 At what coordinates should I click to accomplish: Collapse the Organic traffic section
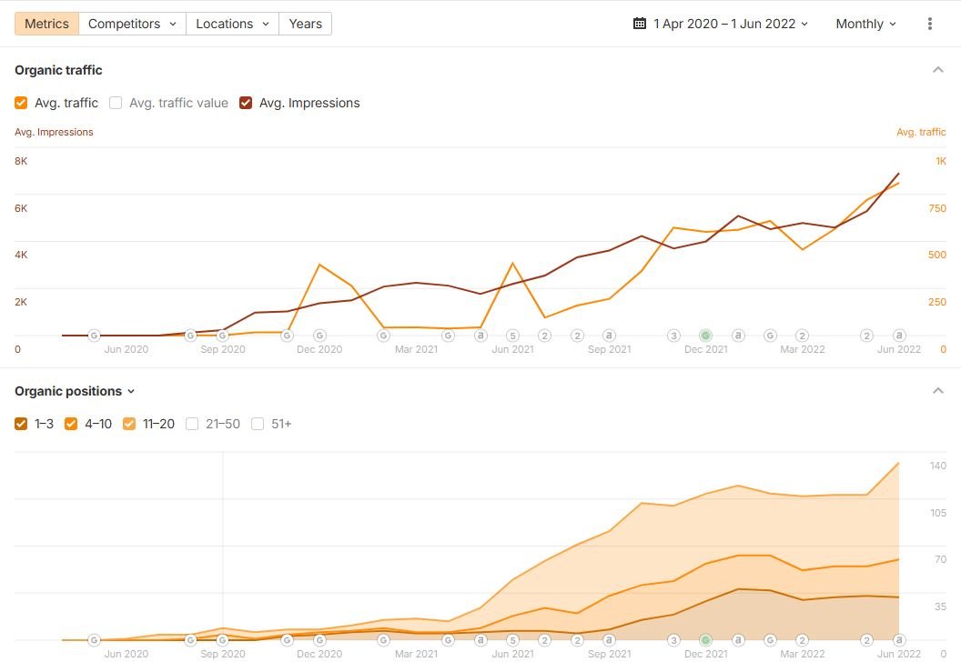tap(938, 70)
